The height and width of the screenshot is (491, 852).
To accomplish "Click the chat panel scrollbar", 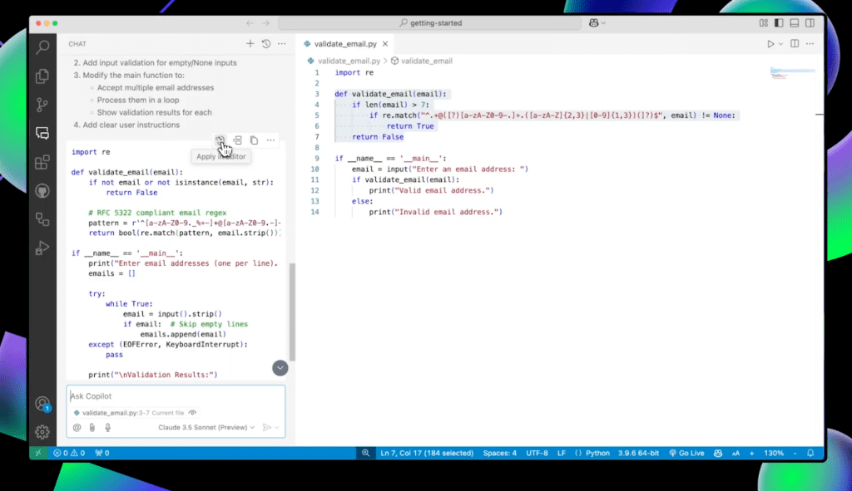I will pos(292,312).
